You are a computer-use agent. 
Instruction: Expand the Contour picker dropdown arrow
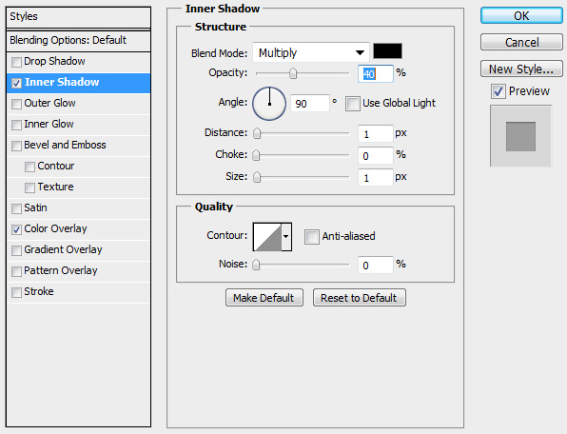tap(286, 237)
